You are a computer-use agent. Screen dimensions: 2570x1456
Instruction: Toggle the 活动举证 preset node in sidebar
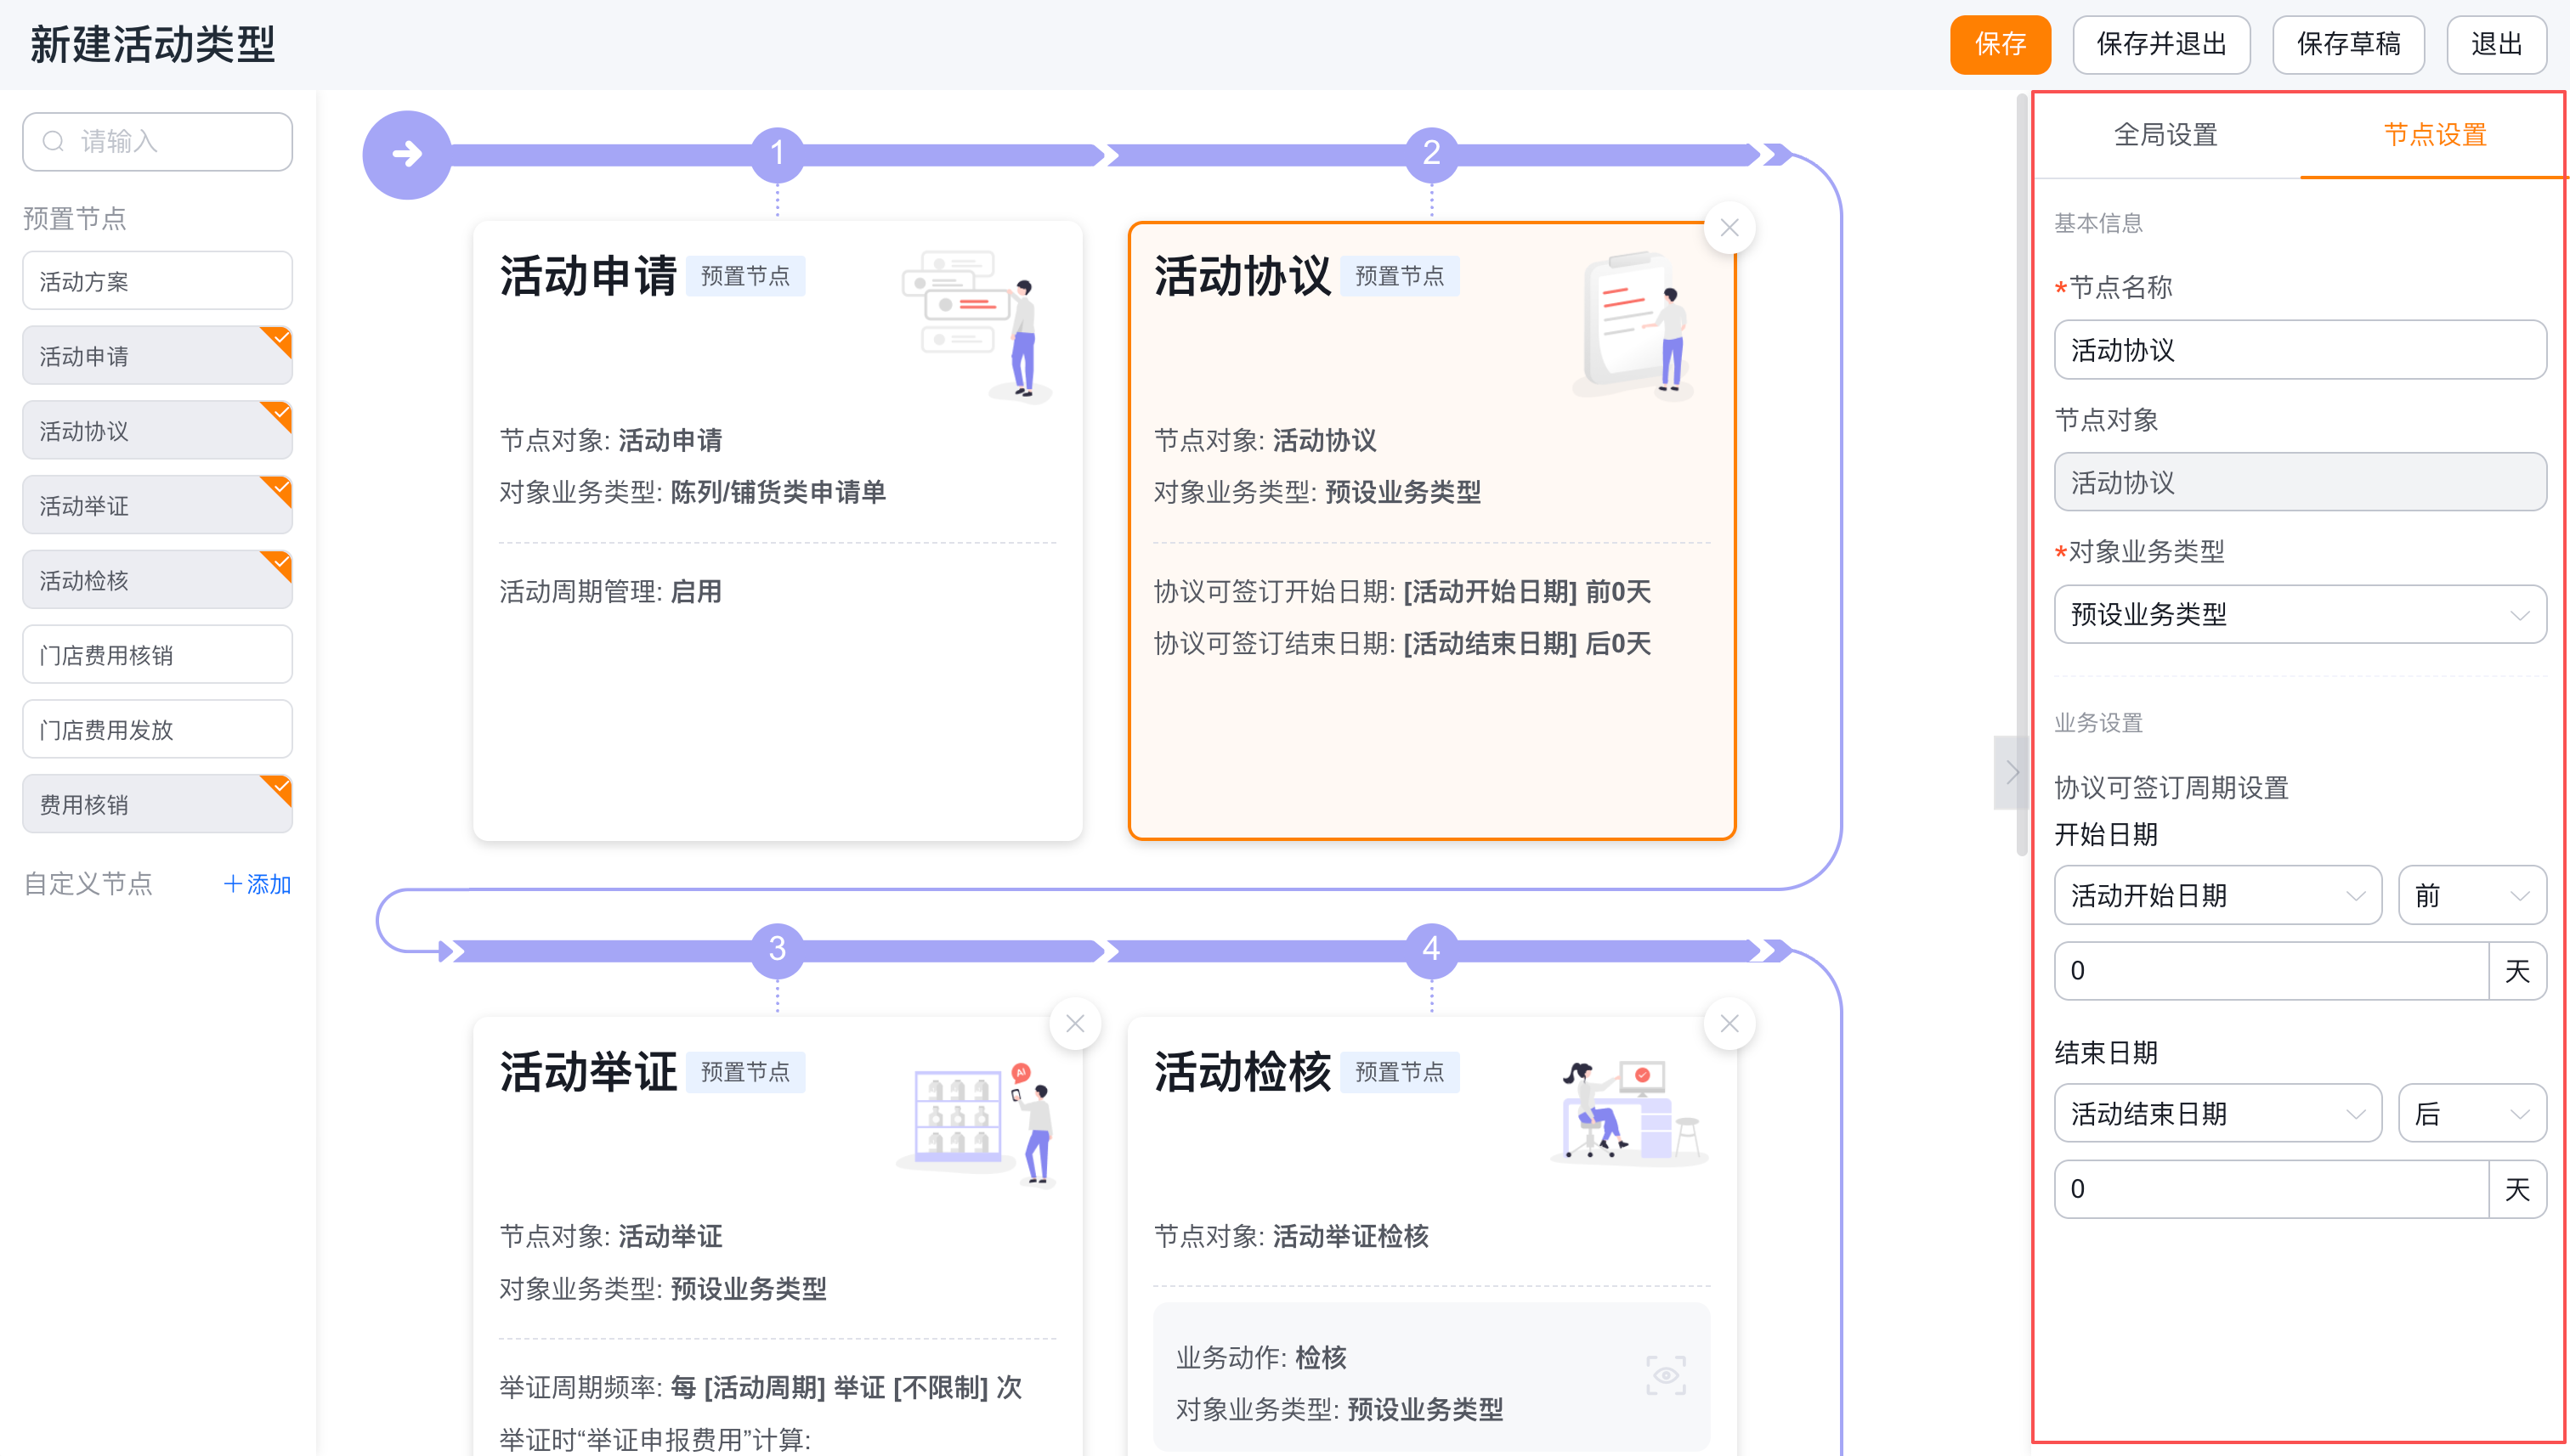click(x=158, y=506)
